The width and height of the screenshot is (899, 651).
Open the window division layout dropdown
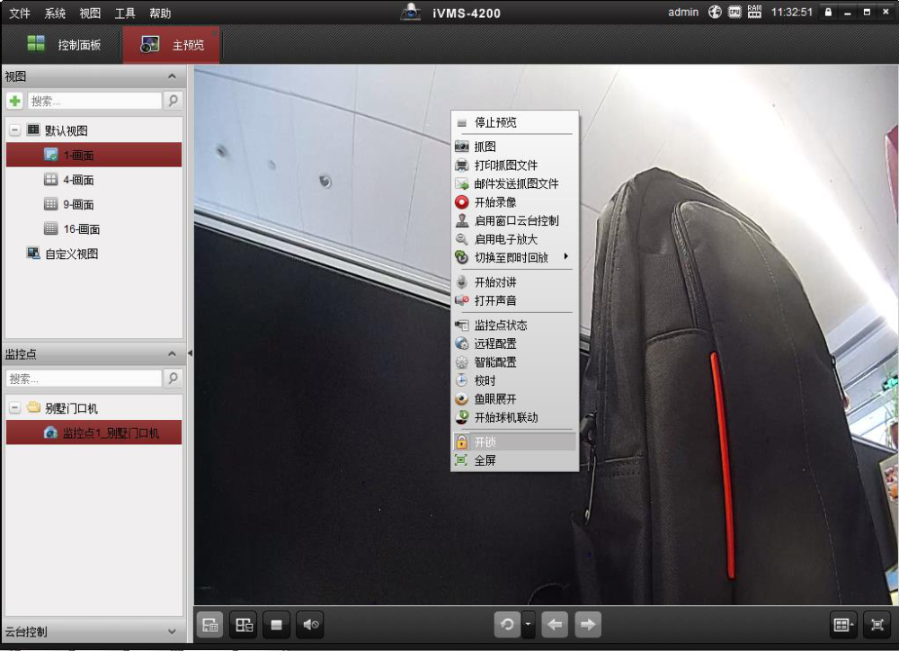843,625
